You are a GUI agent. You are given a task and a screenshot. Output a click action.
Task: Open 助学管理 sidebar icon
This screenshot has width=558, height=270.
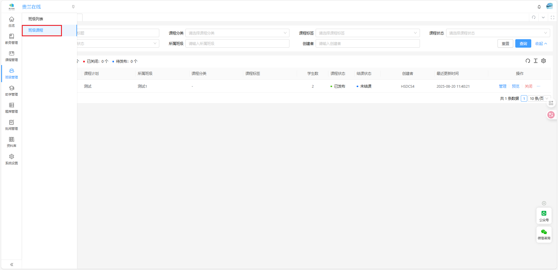pos(11,91)
